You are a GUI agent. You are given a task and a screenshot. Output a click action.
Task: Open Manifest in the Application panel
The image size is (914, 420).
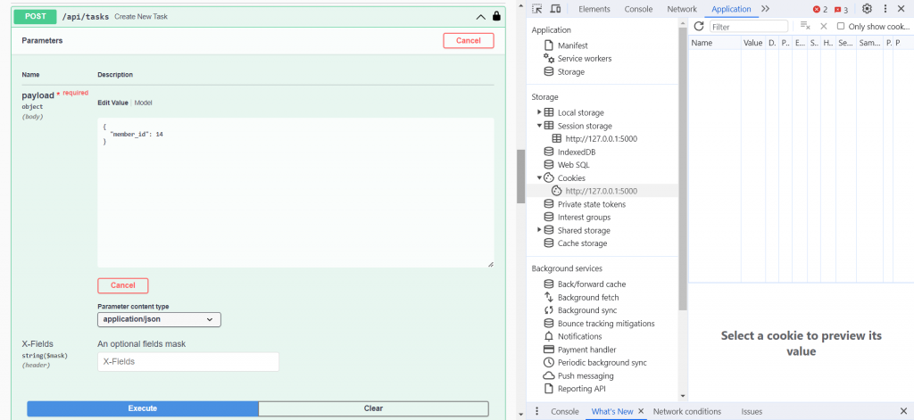pyautogui.click(x=572, y=45)
